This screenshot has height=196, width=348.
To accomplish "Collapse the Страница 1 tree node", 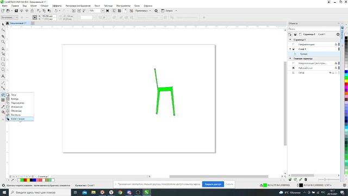I will pos(290,40).
